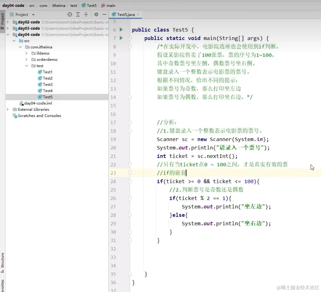Click line number 19 in gutter

click(113, 139)
